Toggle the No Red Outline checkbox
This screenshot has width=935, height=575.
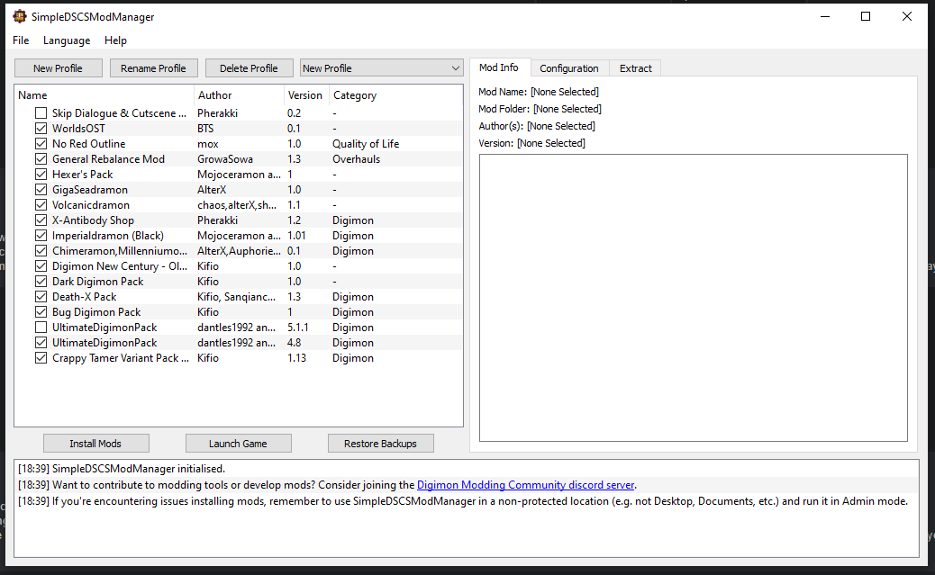[41, 144]
